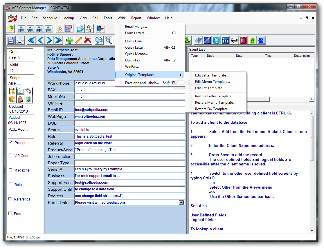324x248 pixels.
Task: Click the empty Job Function field
Action: 129,156
